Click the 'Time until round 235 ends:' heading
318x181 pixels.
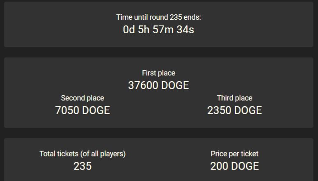(x=159, y=17)
